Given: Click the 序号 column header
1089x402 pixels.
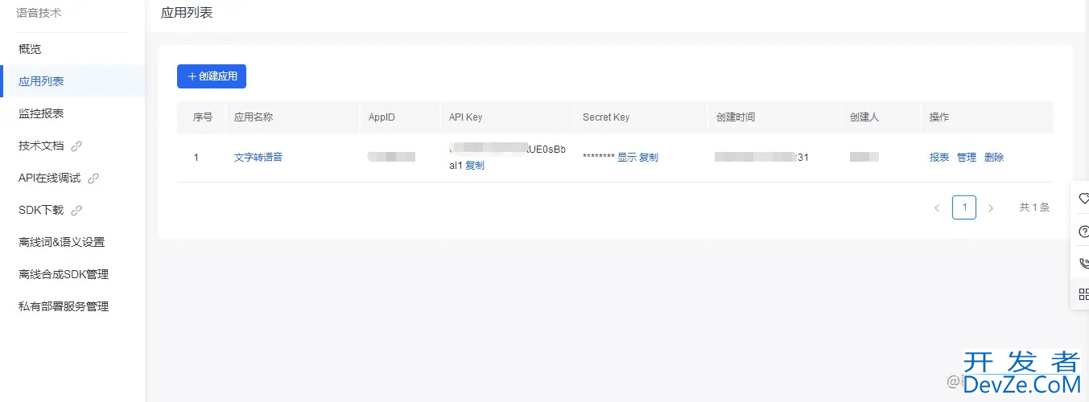Looking at the screenshot, I should click(x=203, y=117).
